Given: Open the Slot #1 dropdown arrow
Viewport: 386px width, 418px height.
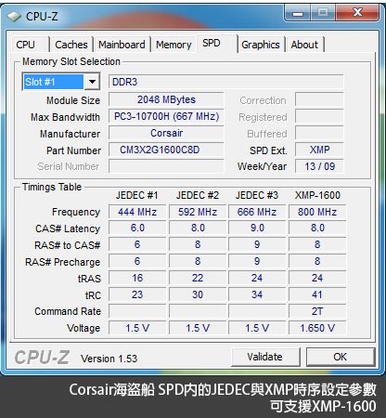Looking at the screenshot, I should 92,82.
